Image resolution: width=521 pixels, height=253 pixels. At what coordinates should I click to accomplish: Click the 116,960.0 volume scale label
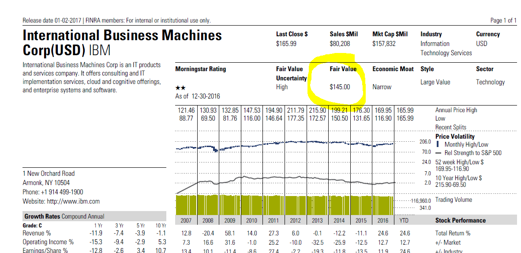click(x=421, y=201)
